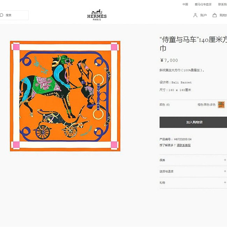Open the account person icon
The height and width of the screenshot is (227, 227).
195,15
